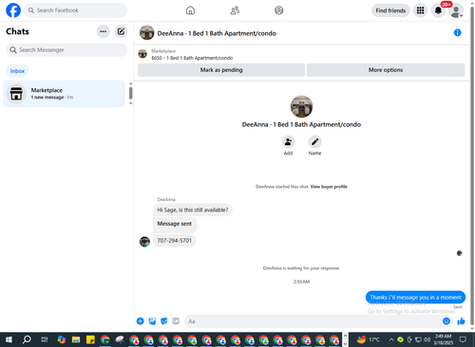Viewport: 475px width, 347px height.
Task: Click the Marketplace storefront icon
Action: pos(16,94)
